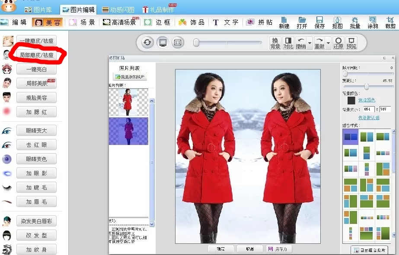The height and width of the screenshot is (255, 399).
Task: Click the 批量添加照片 button in the dialog
Action: click(x=130, y=77)
